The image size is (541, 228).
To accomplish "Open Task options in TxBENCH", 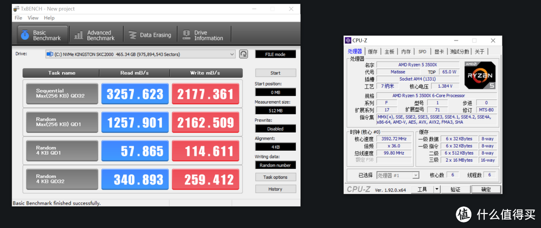I will (276, 177).
